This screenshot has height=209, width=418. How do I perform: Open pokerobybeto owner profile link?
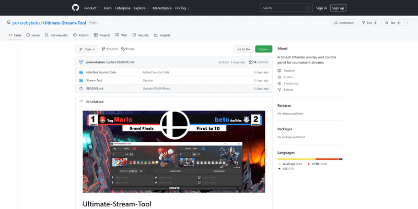(x=26, y=23)
